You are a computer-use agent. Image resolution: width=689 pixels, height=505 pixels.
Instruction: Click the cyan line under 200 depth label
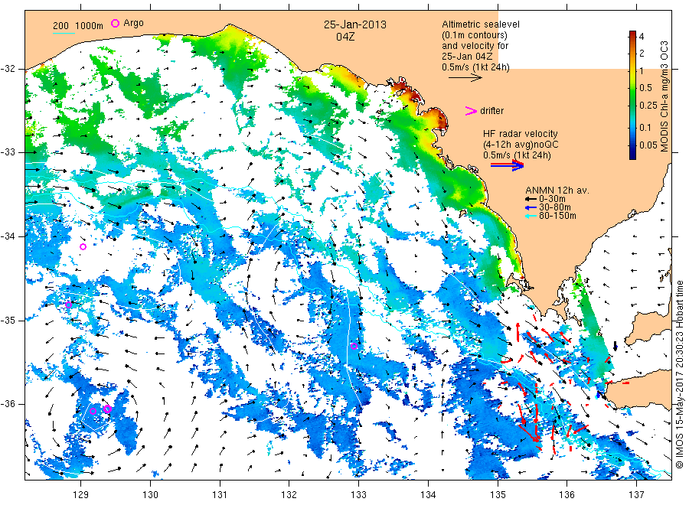(x=64, y=33)
